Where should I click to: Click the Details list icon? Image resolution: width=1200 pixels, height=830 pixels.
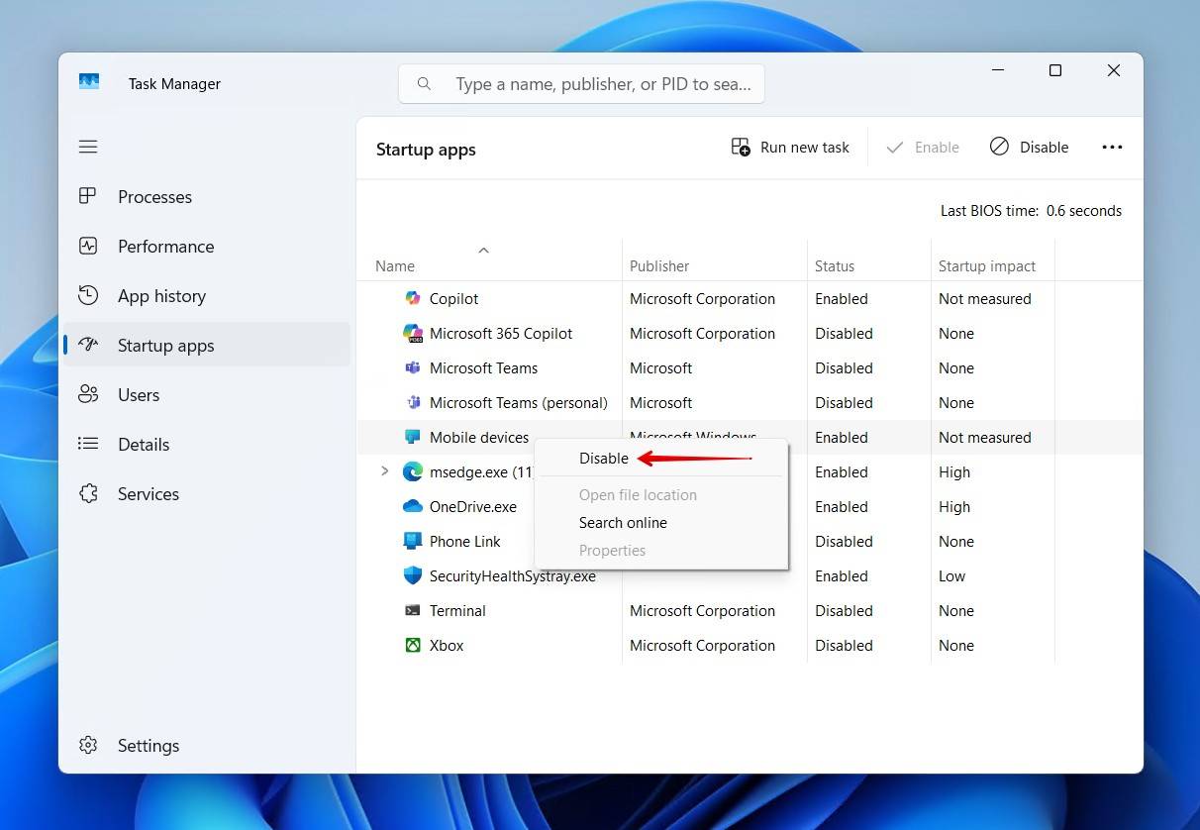[x=88, y=444]
